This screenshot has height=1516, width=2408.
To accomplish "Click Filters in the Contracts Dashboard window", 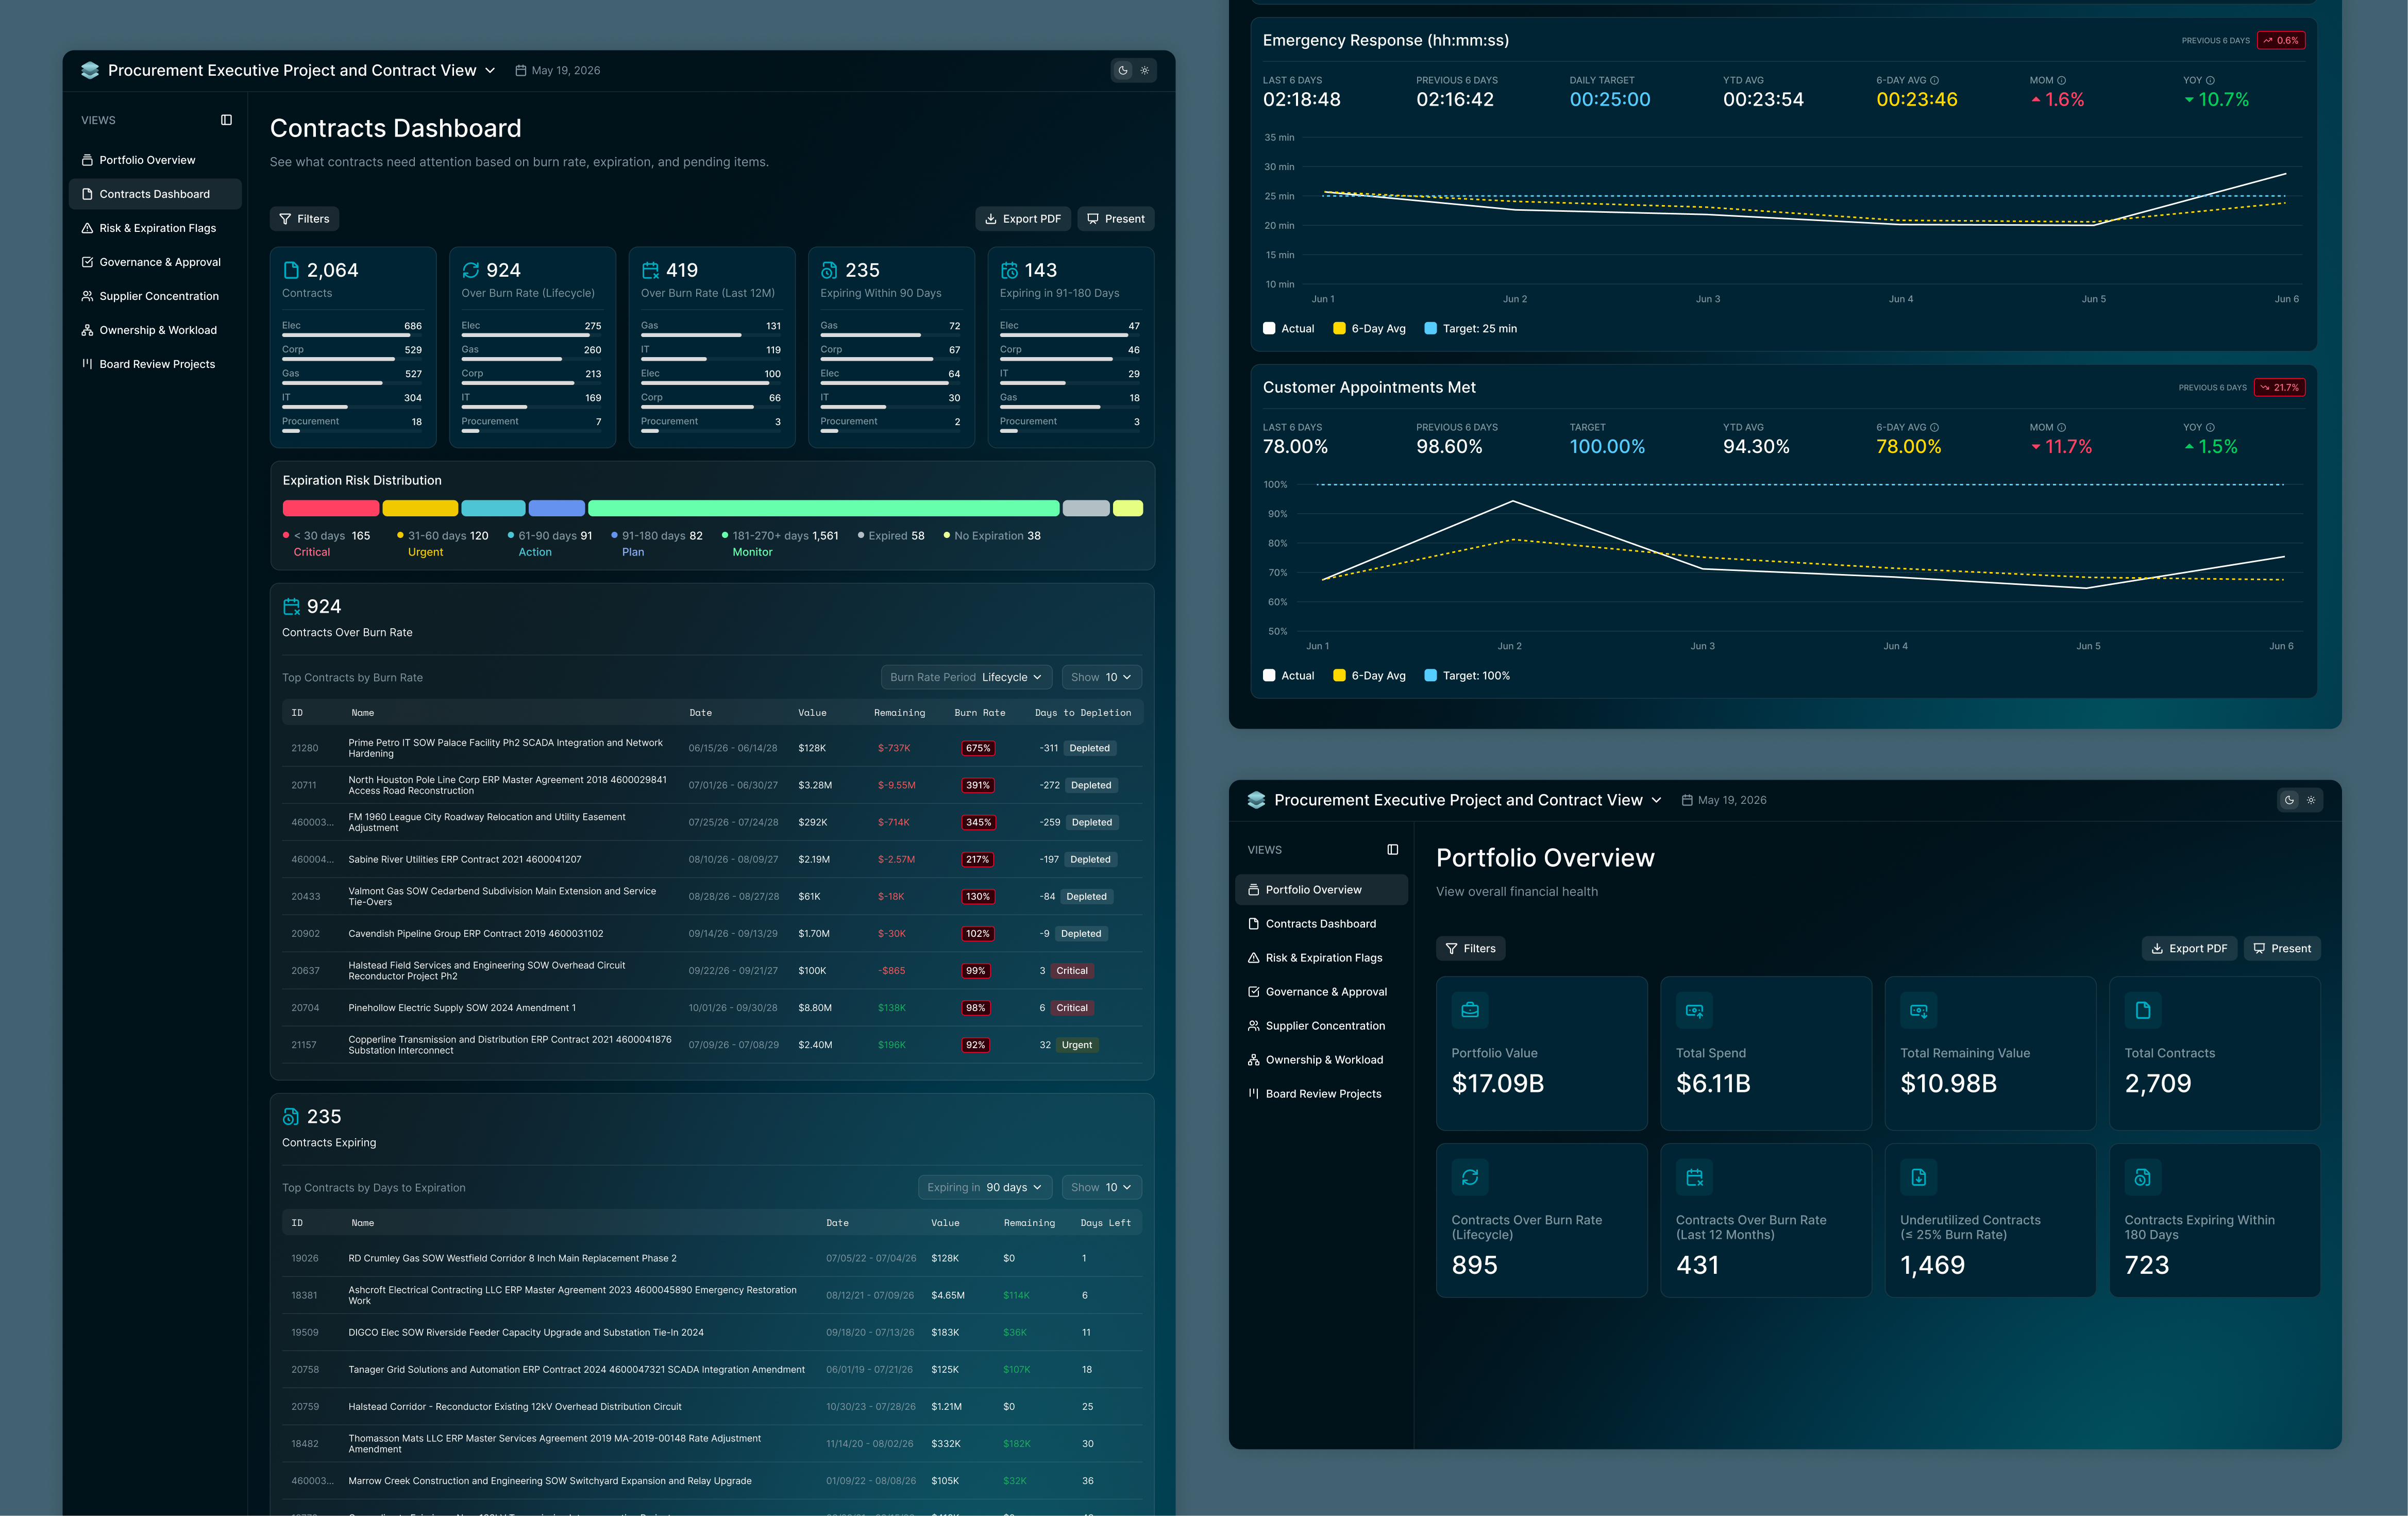I will pos(305,219).
